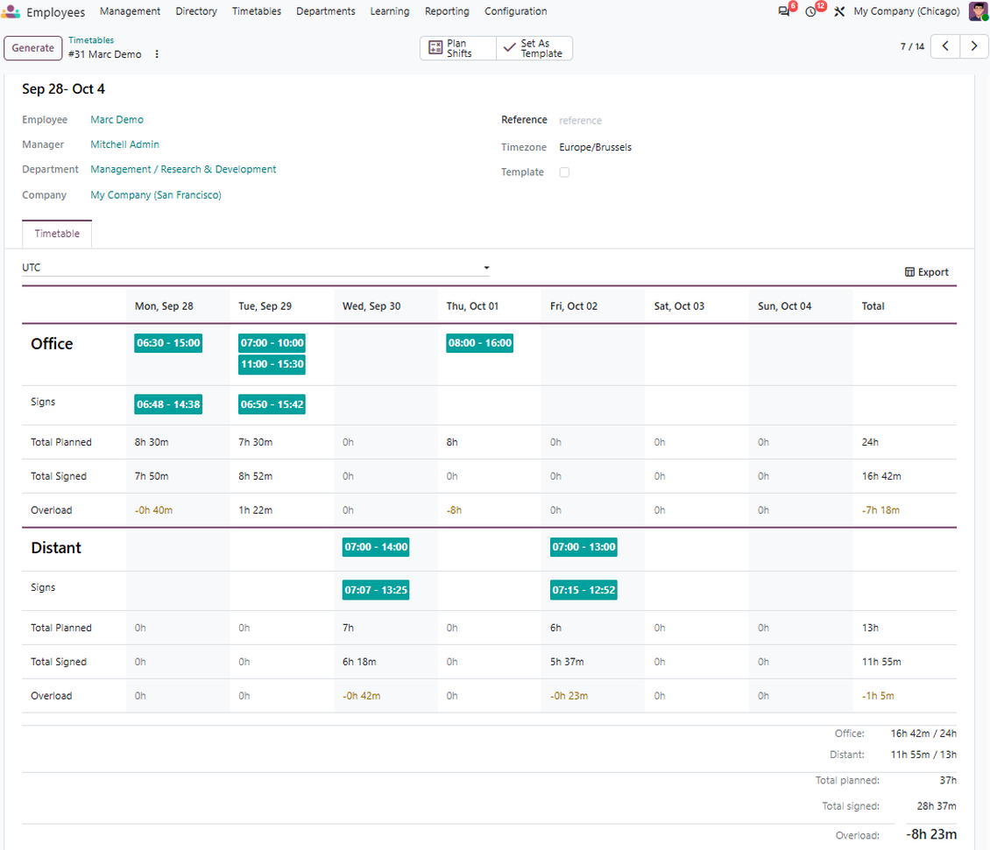
Task: Open the Reporting menu
Action: pos(447,11)
